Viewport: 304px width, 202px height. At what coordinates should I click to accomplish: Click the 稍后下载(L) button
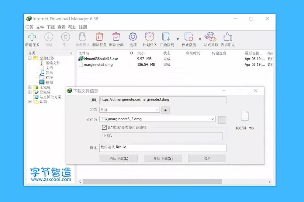(119, 158)
